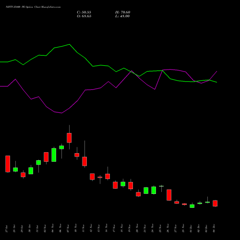Click the close value 'C: 50.55'
240x240 pixels.
[x=84, y=12]
